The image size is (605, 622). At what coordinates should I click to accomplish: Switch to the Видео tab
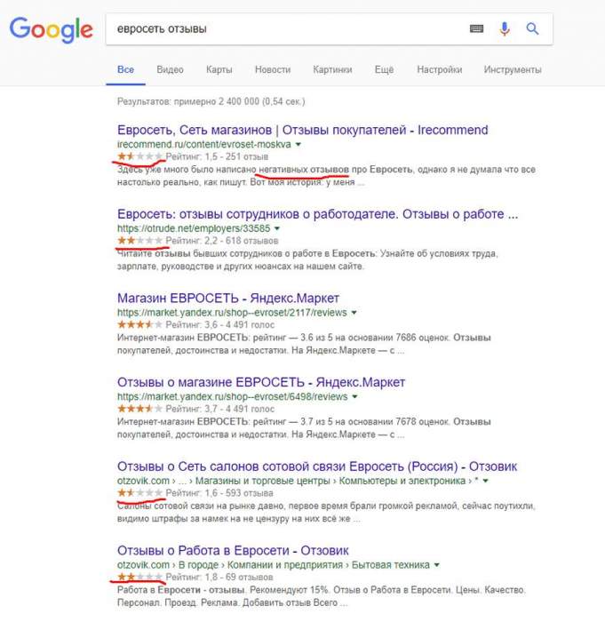click(170, 69)
